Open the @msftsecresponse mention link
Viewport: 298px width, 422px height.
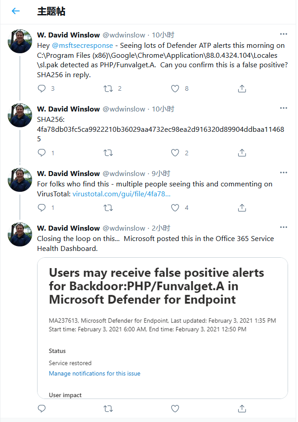[x=83, y=46]
